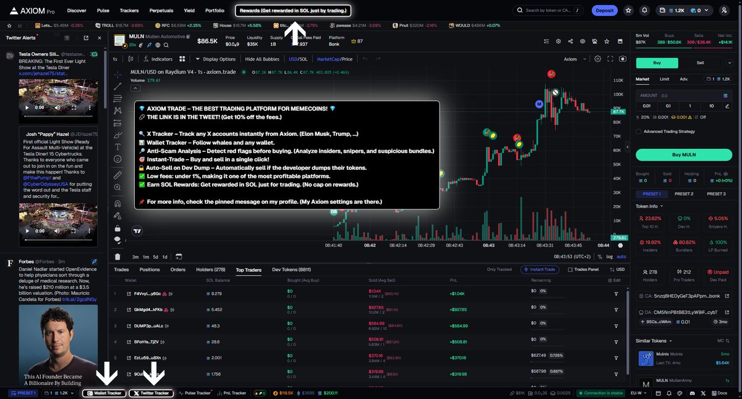Filter the F4VvyL wallet row
This screenshot has height=399, width=742.
616,293
